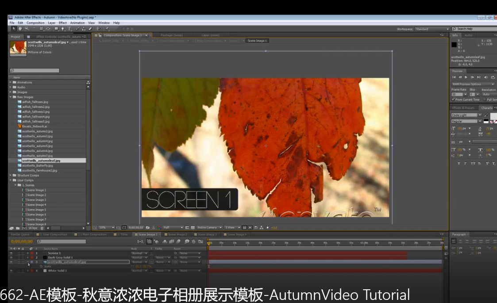
Task: Toggle draft 3D in timeline
Action: (x=156, y=242)
